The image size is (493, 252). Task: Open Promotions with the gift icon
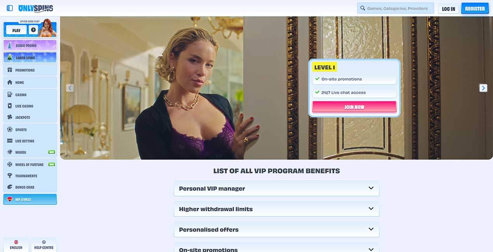(10, 70)
